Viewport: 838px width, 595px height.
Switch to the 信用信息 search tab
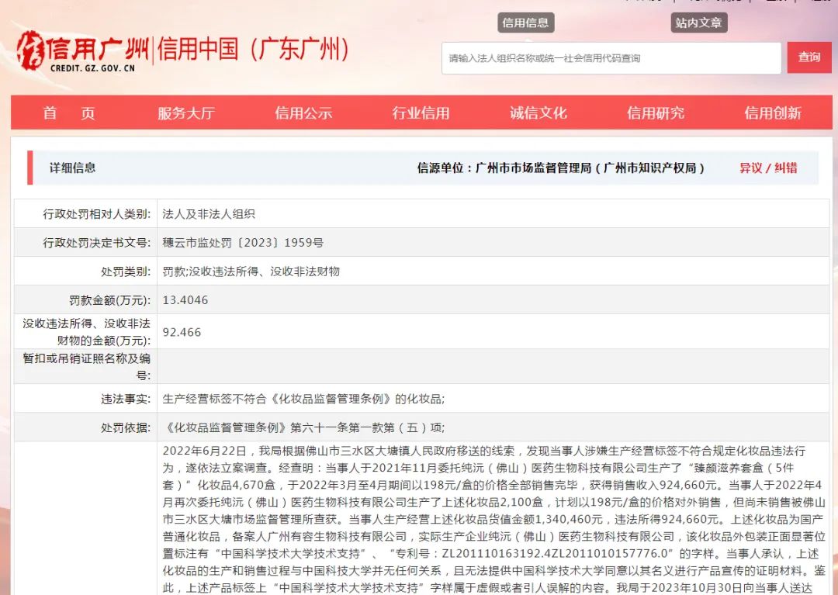tap(525, 22)
